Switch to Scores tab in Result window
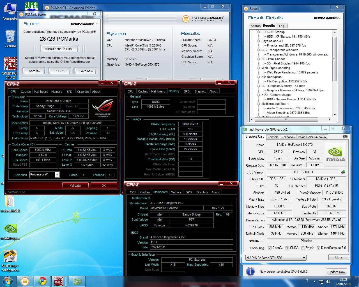 click(x=256, y=26)
